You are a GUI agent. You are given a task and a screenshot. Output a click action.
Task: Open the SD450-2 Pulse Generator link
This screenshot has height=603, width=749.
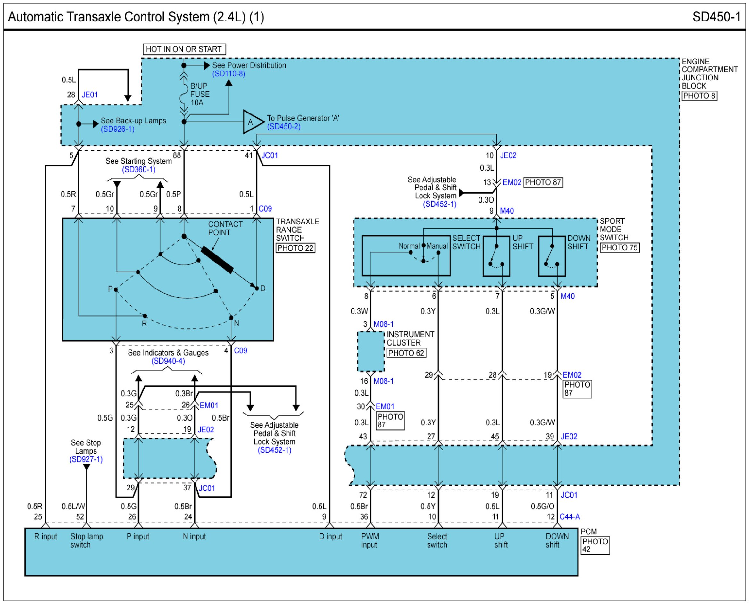[x=284, y=127]
